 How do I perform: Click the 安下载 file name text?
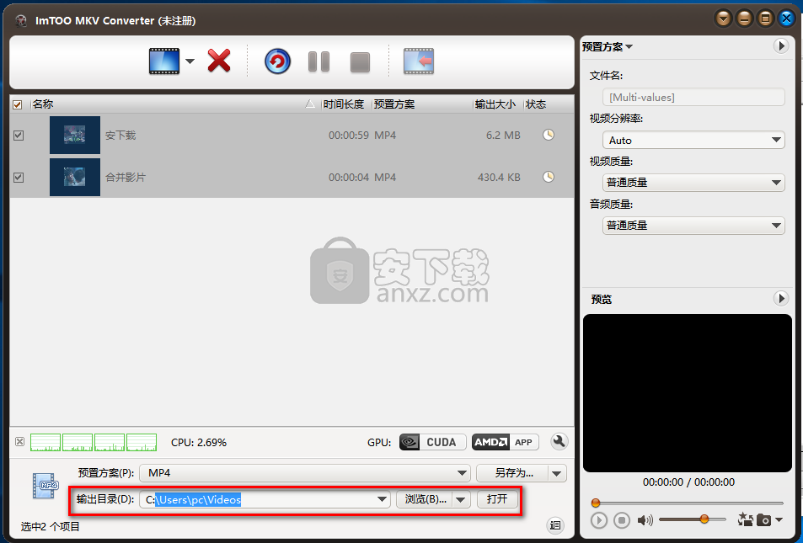point(120,135)
